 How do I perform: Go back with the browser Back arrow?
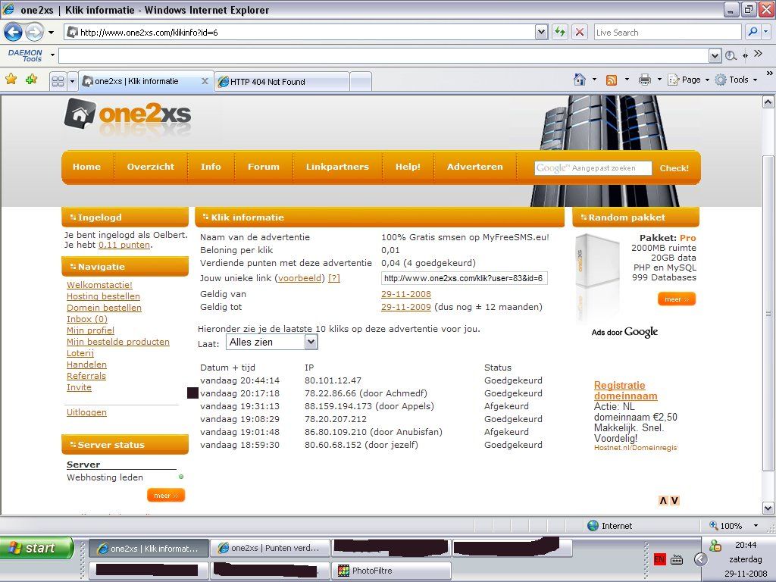(14, 33)
